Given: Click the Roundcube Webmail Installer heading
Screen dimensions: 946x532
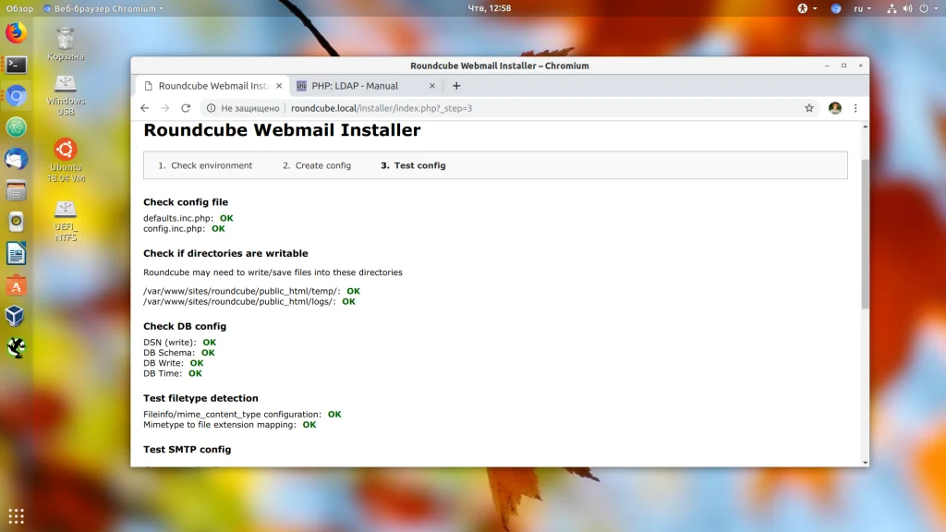Looking at the screenshot, I should [282, 130].
